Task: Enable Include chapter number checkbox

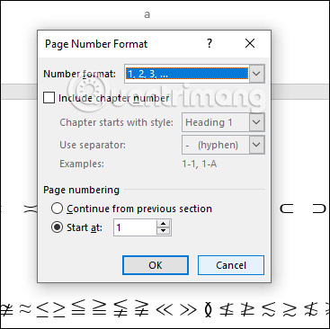Action: coord(49,98)
